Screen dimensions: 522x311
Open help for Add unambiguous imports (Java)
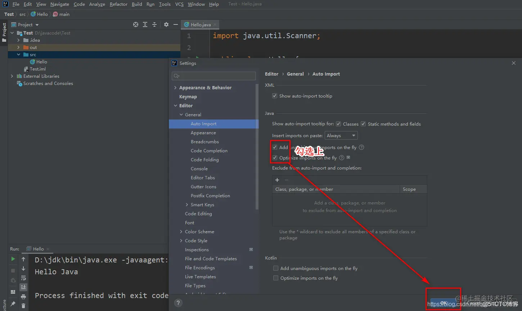361,147
